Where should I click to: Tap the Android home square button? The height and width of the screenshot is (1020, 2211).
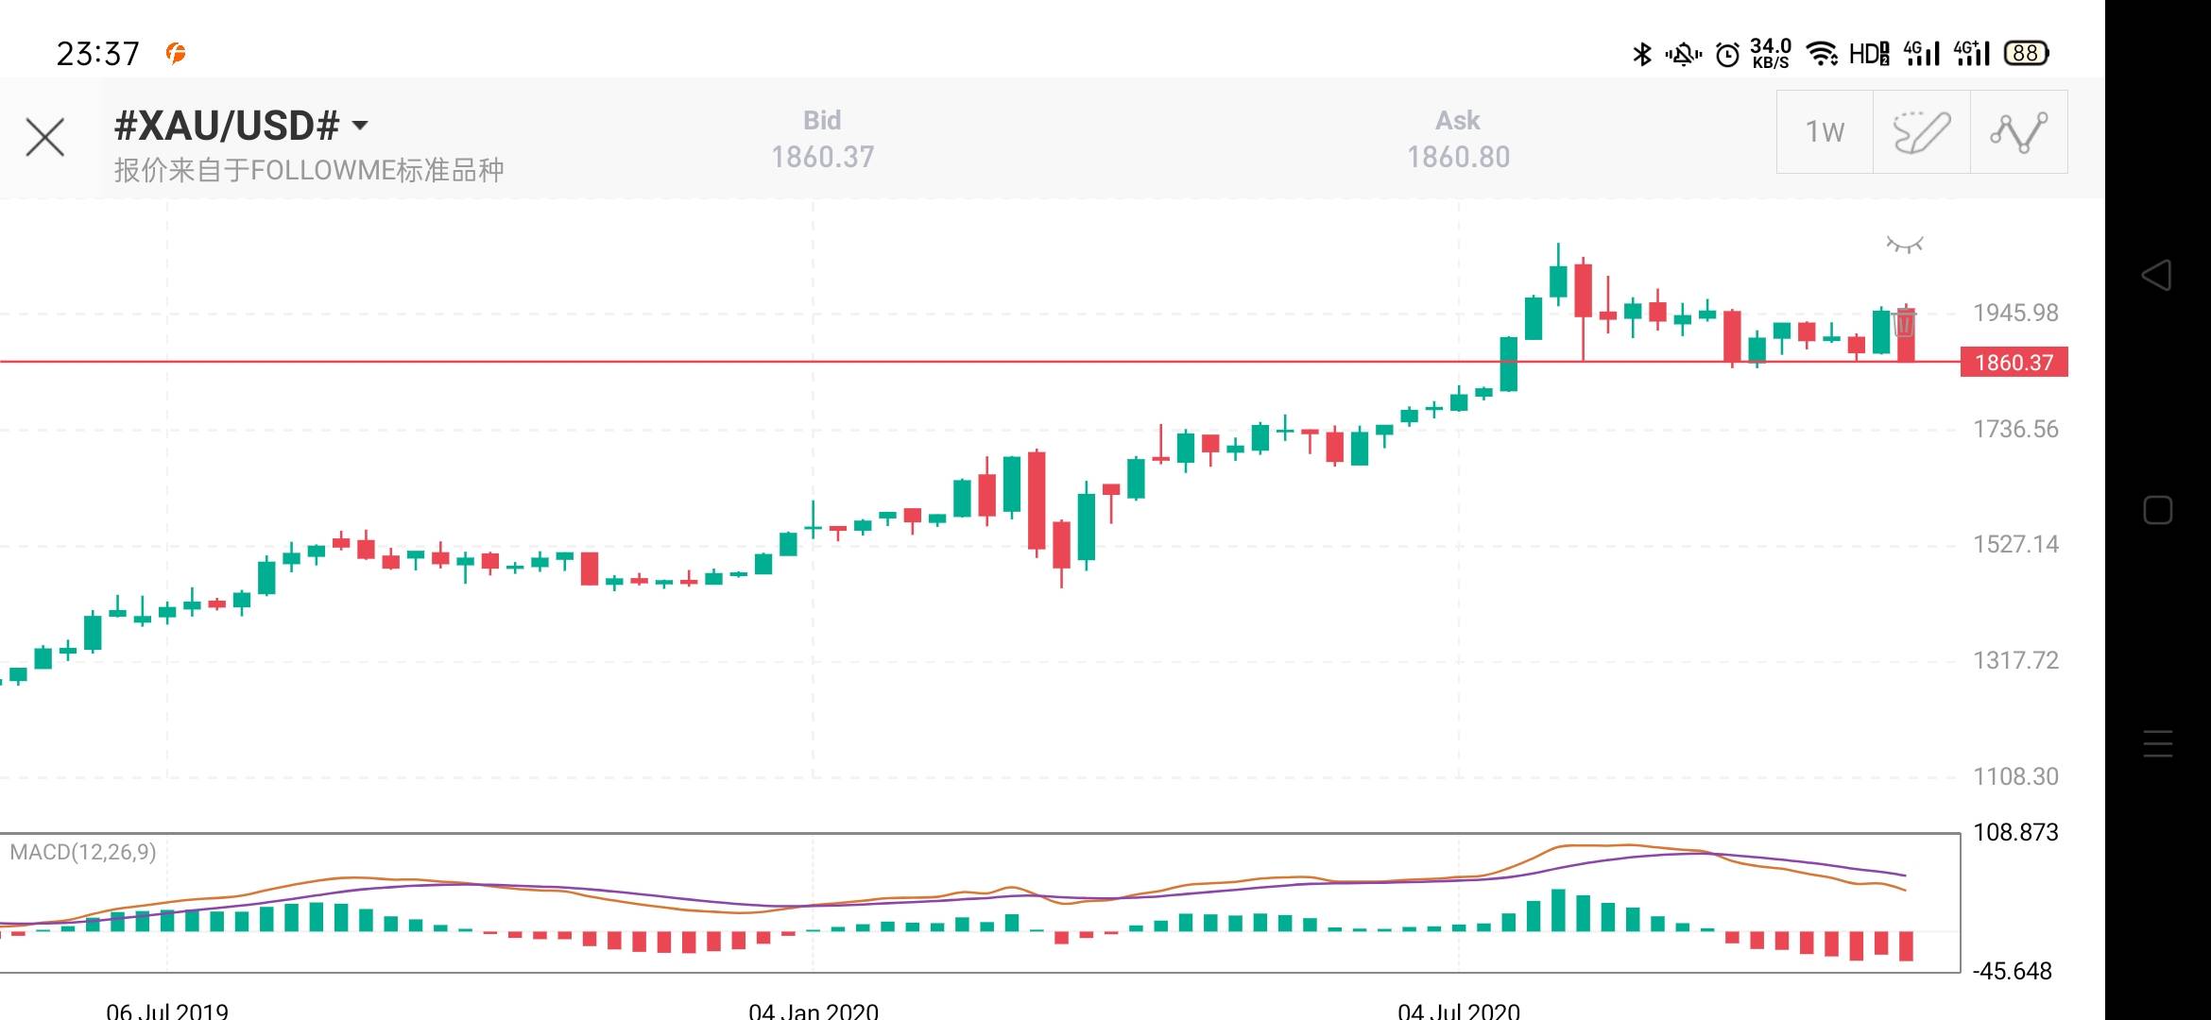(x=2157, y=510)
